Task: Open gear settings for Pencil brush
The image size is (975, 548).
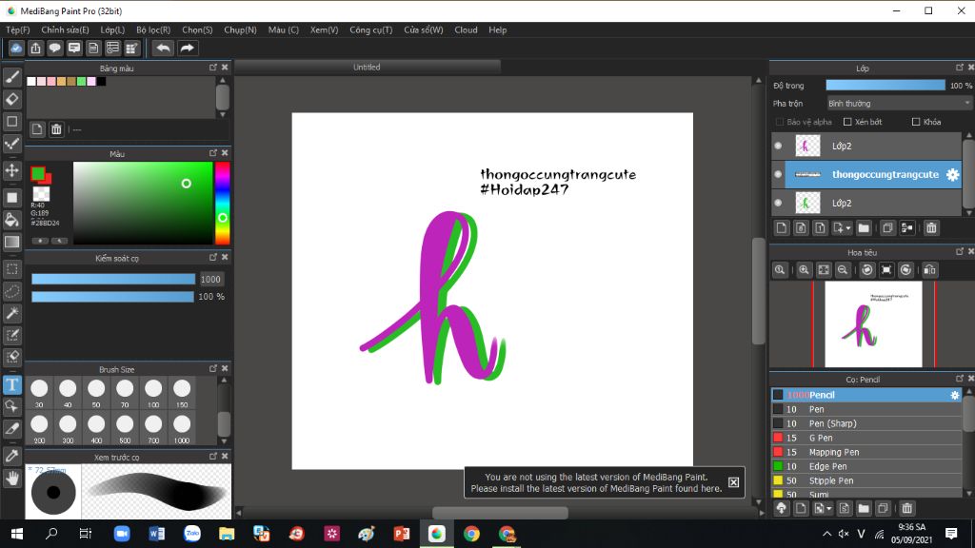Action: pyautogui.click(x=954, y=395)
